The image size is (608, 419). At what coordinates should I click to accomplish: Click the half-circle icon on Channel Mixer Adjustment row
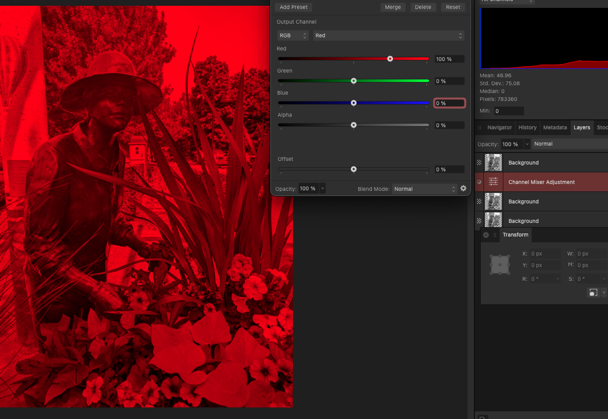tap(479, 182)
